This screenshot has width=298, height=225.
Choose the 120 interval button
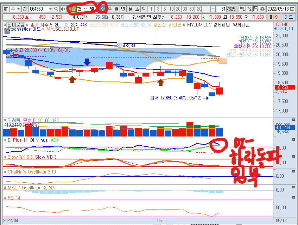tap(198, 9)
